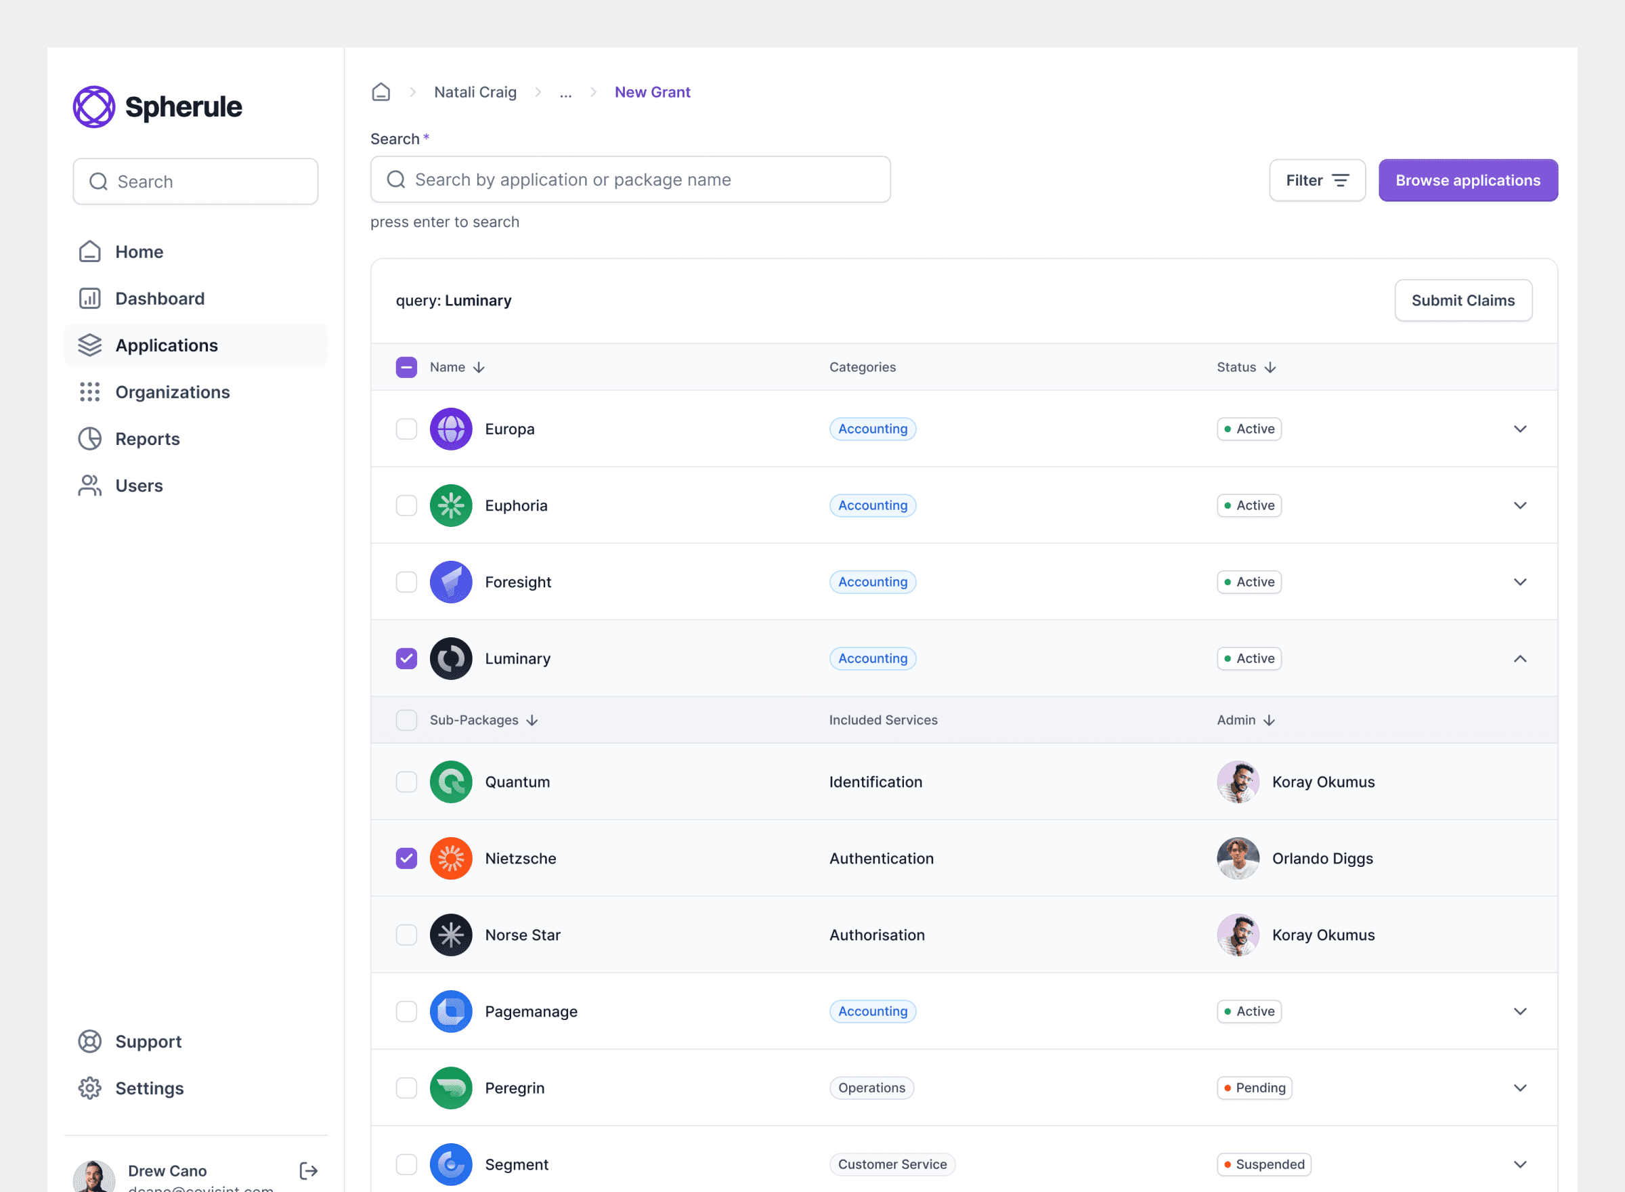Click the home breadcrumb icon
Image resolution: width=1625 pixels, height=1192 pixels.
pyautogui.click(x=381, y=92)
